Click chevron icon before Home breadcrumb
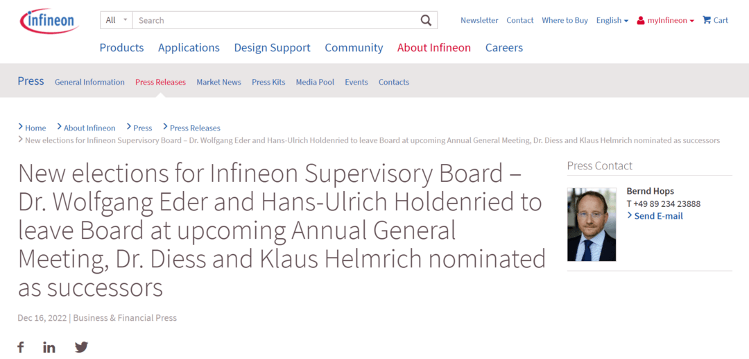Image resolution: width=749 pixels, height=359 pixels. click(x=21, y=126)
